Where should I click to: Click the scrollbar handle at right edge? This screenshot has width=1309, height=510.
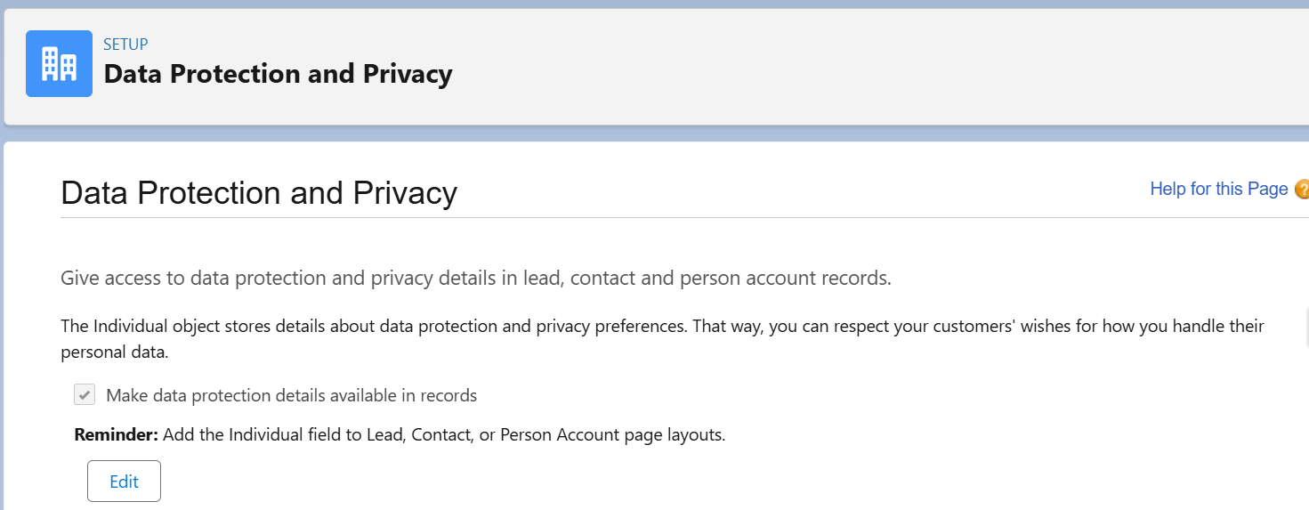(x=1306, y=328)
